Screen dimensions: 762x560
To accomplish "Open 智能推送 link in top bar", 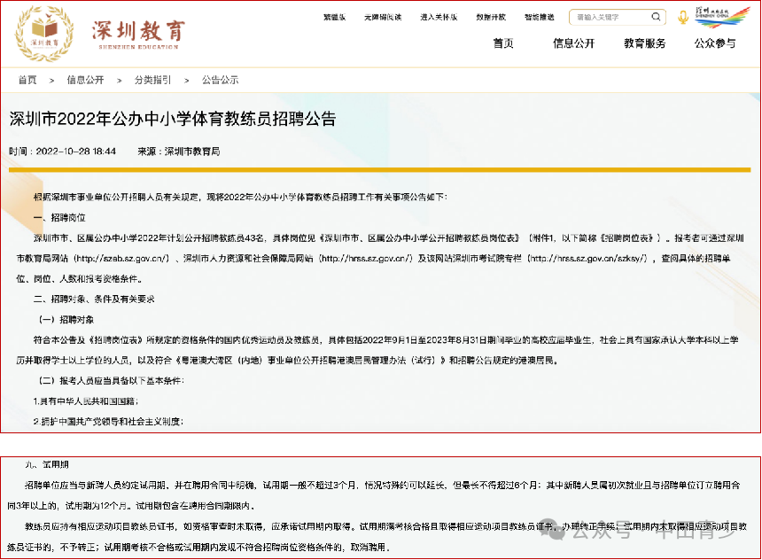I will coord(540,17).
